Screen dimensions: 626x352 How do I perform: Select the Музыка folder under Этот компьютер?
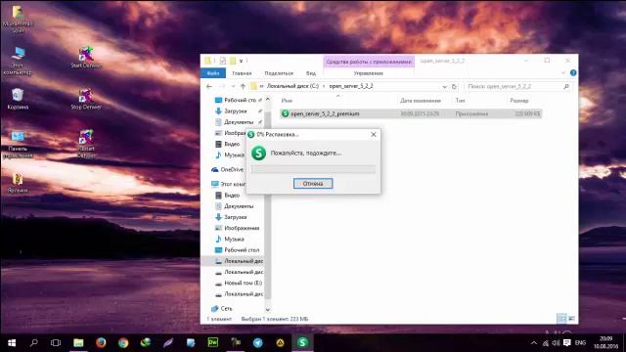(234, 239)
